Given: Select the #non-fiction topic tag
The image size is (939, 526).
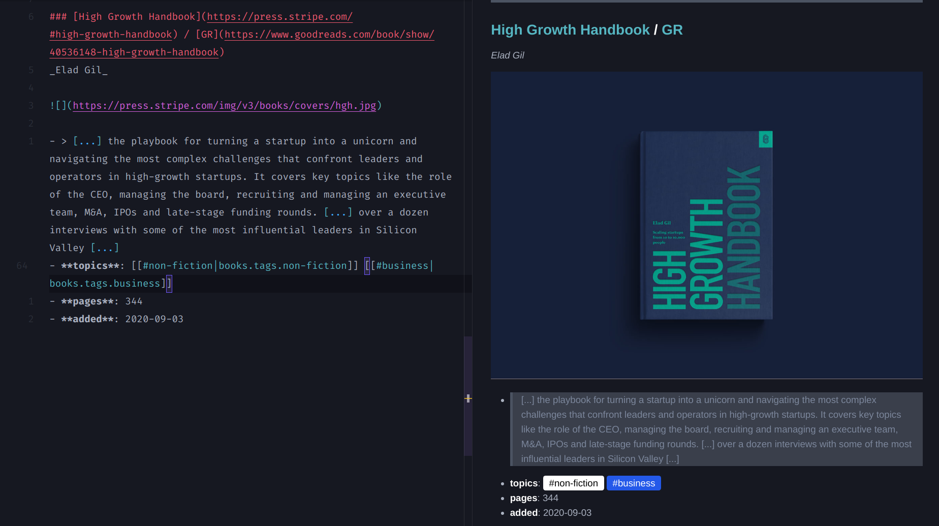Looking at the screenshot, I should click(x=573, y=483).
